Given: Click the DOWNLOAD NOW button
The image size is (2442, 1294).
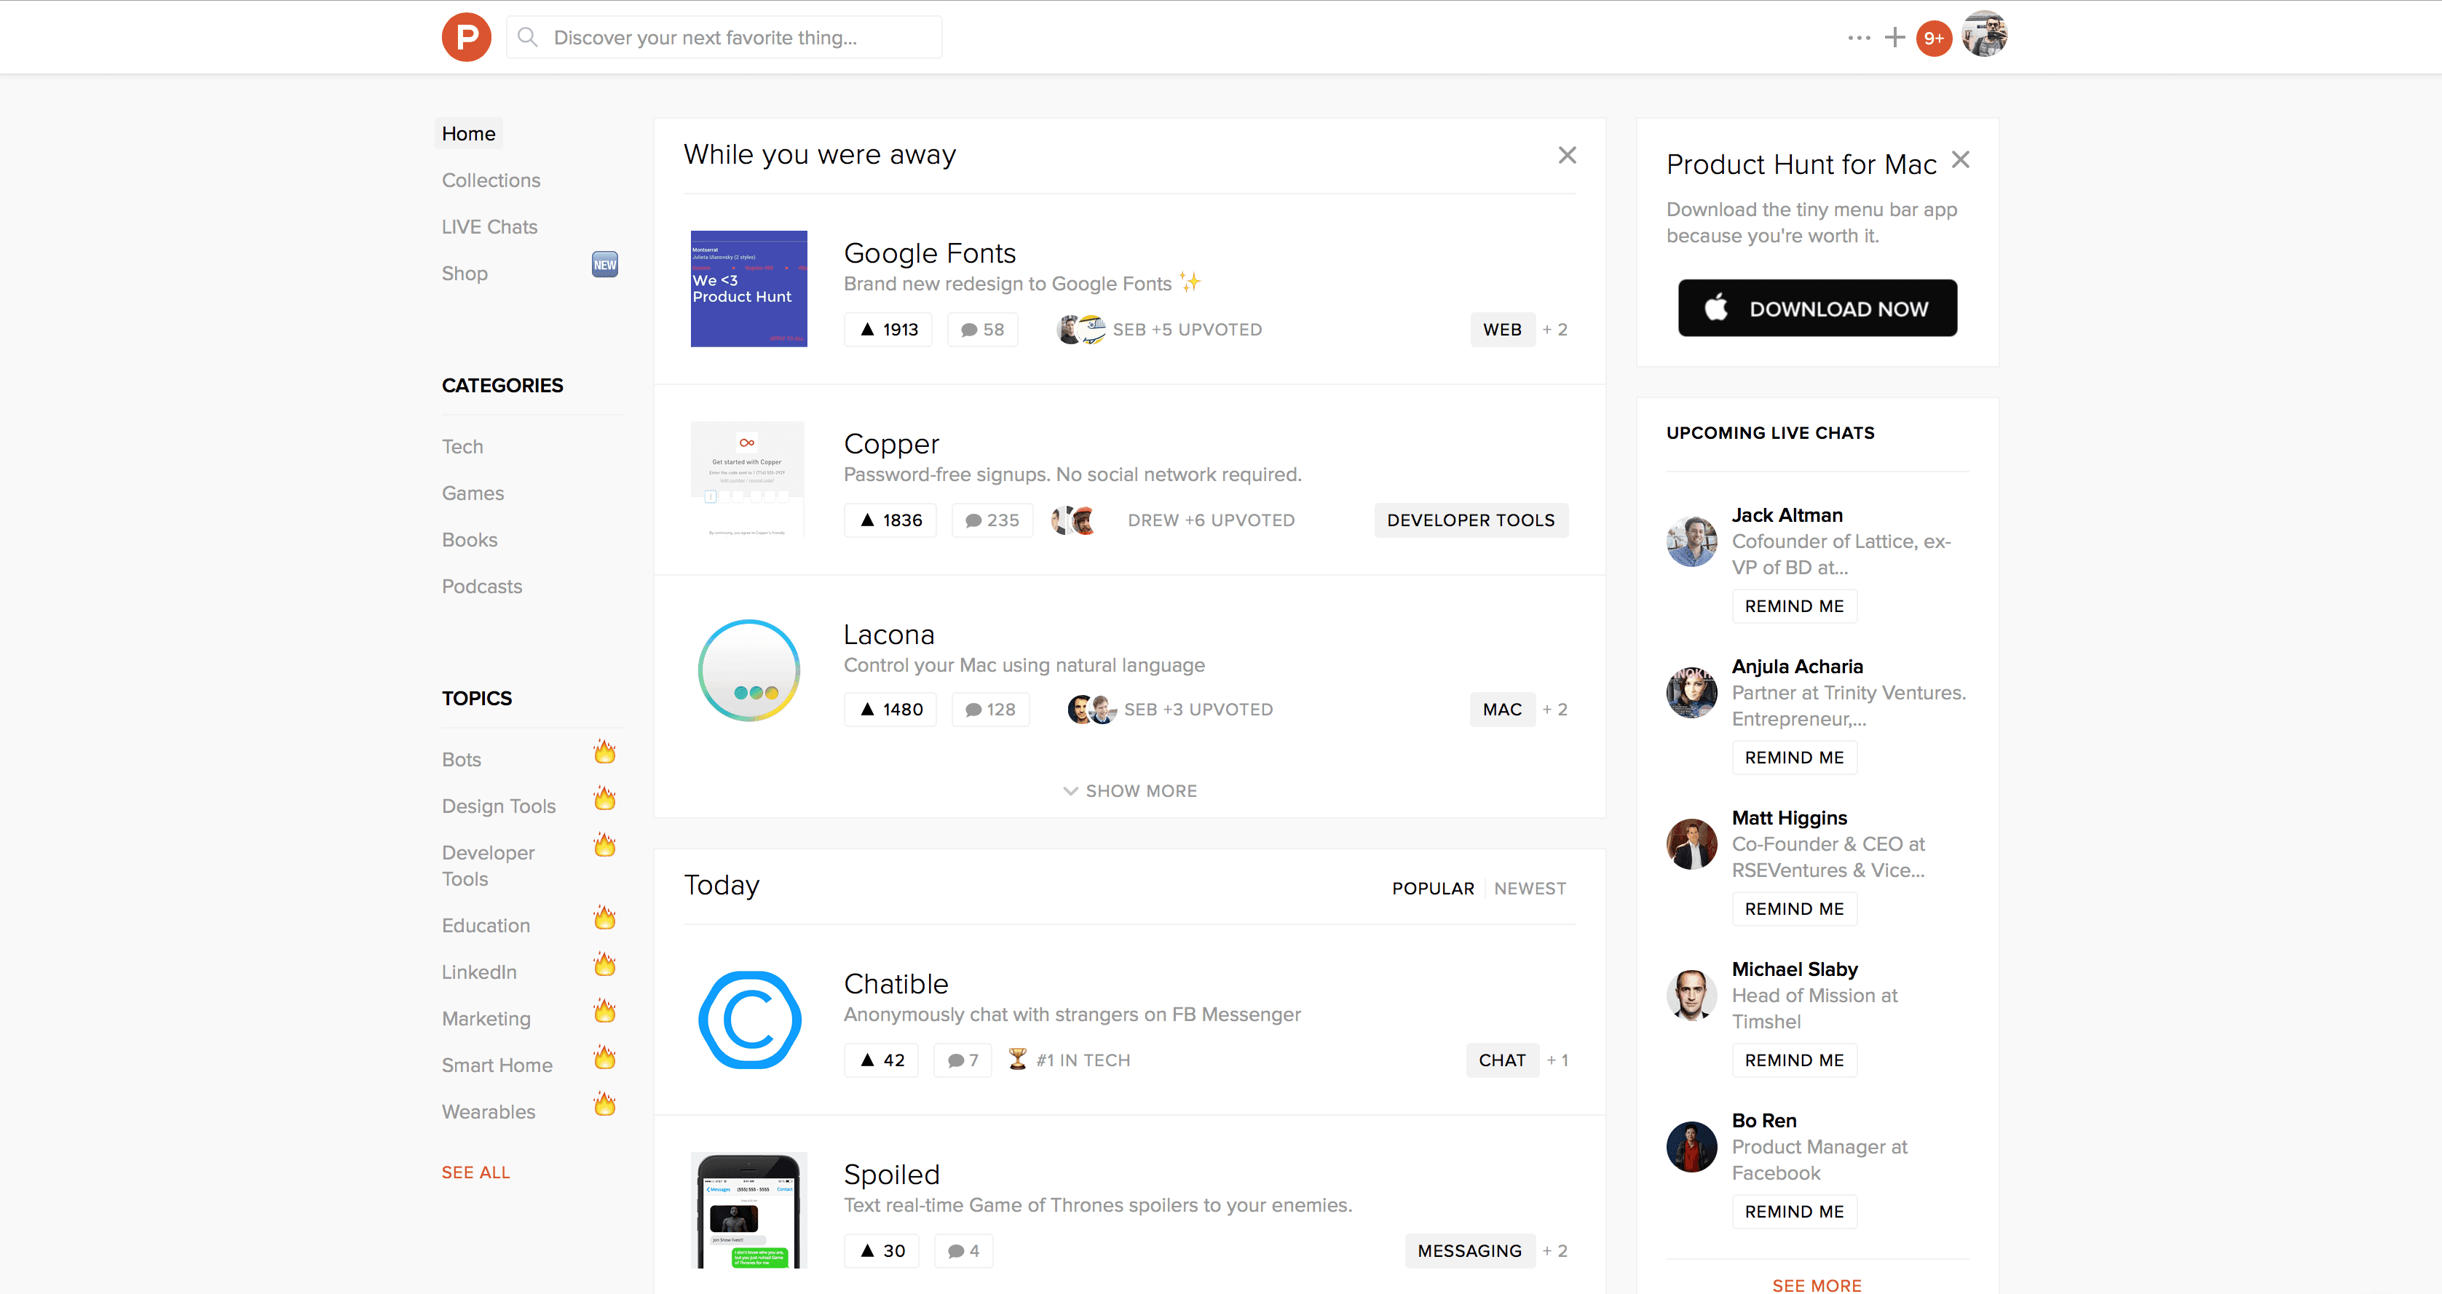Looking at the screenshot, I should click(x=1817, y=308).
